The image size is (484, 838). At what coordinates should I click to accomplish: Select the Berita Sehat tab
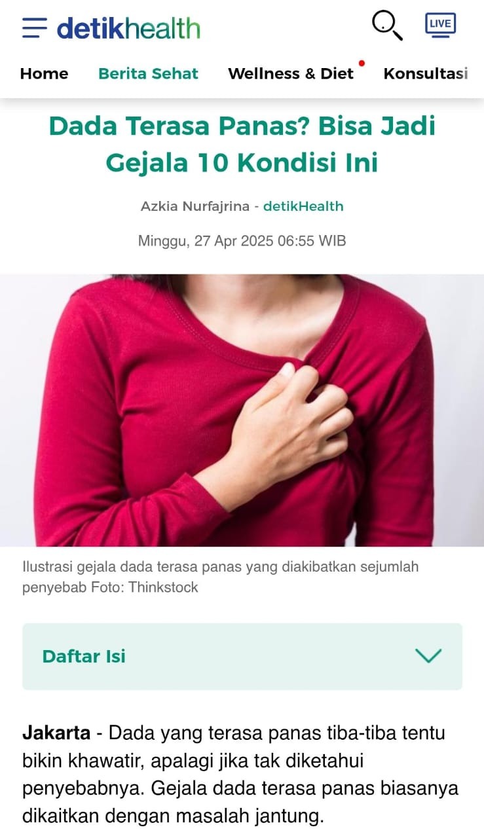tap(148, 73)
